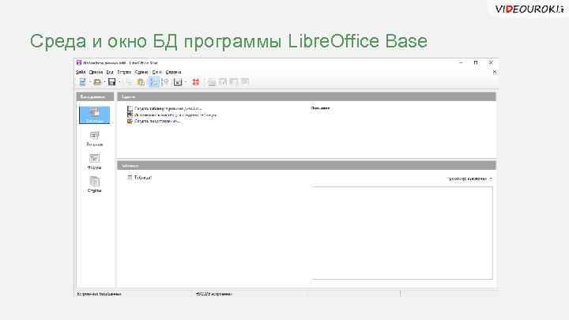Click the LibreOffice Base title bar icon
The width and height of the screenshot is (569, 320).
79,62
